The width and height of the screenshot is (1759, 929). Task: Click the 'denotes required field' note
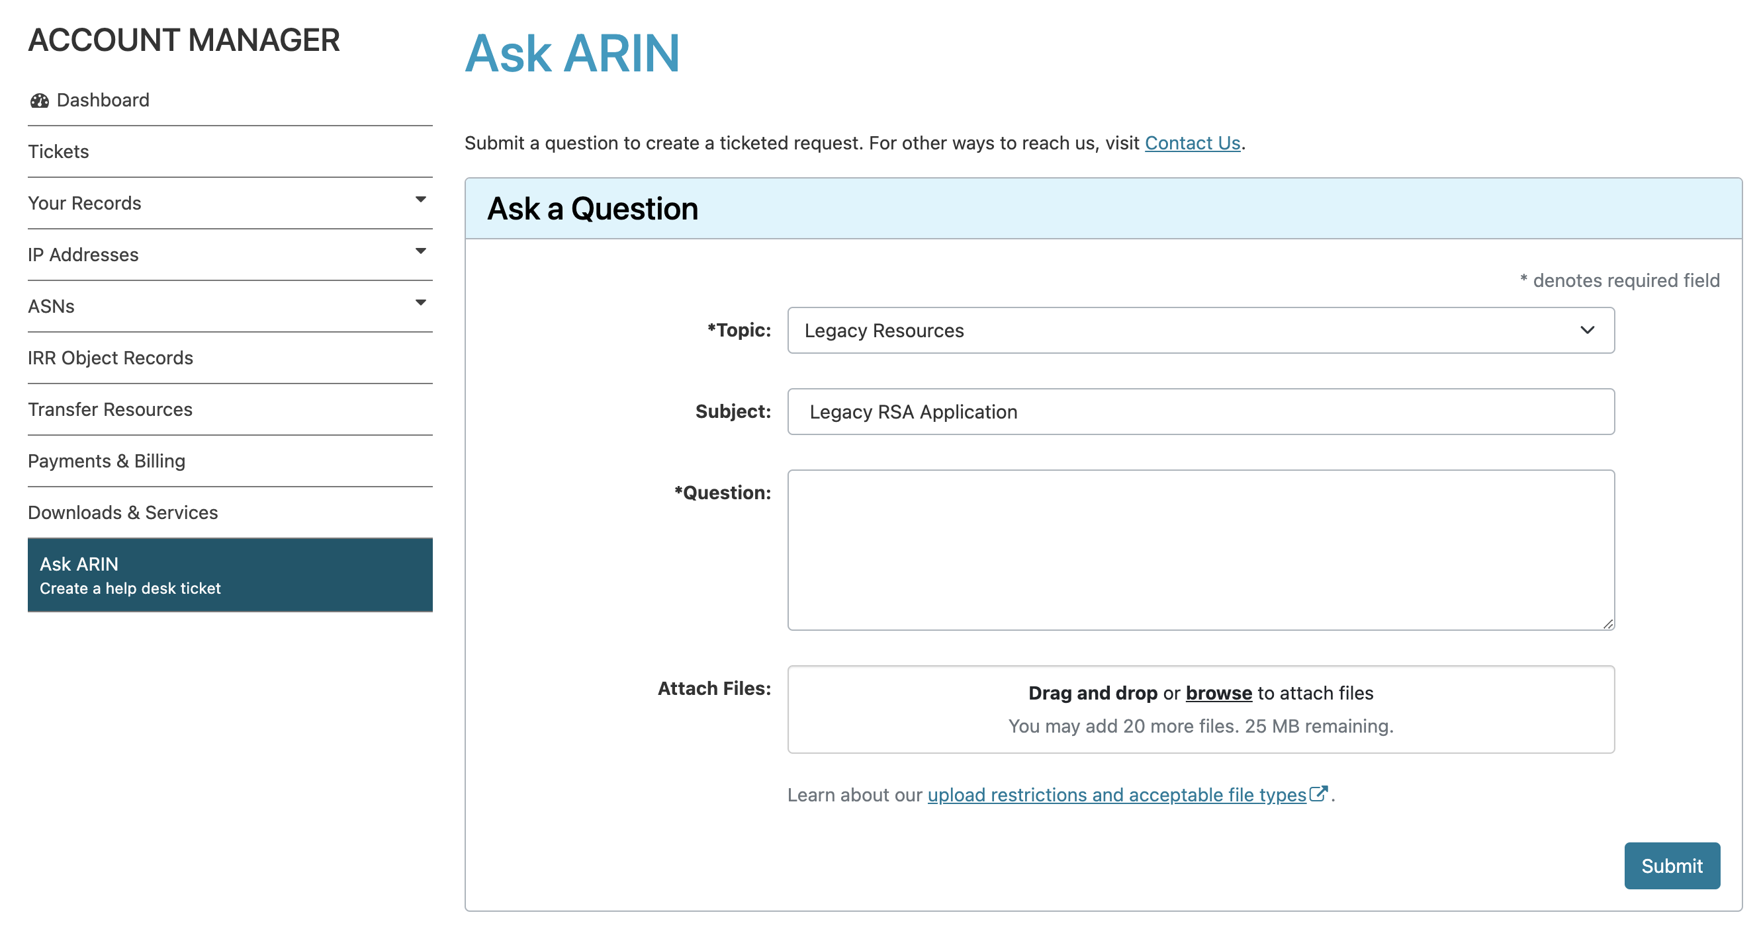(x=1620, y=280)
